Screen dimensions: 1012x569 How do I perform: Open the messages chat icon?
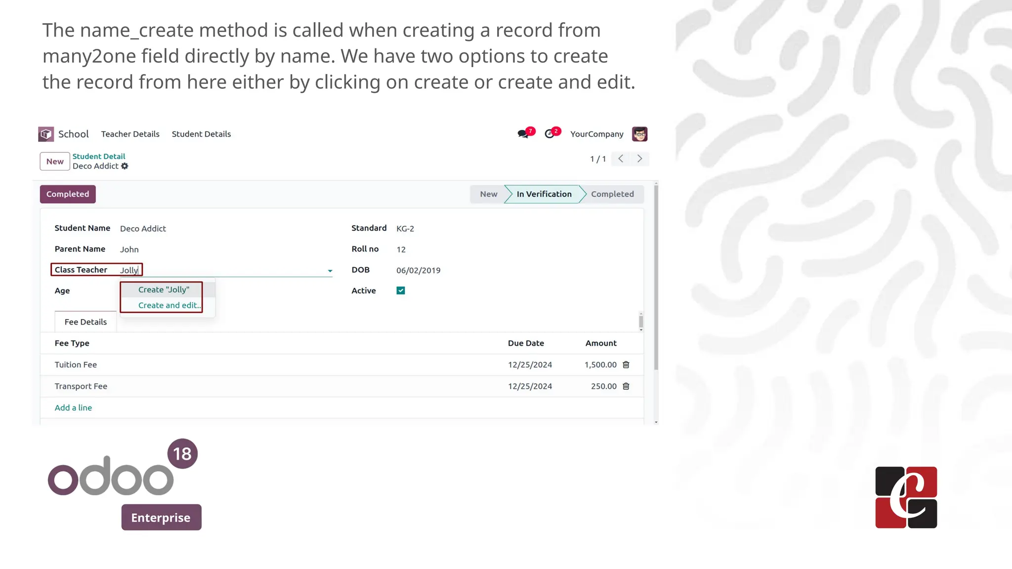(x=523, y=134)
